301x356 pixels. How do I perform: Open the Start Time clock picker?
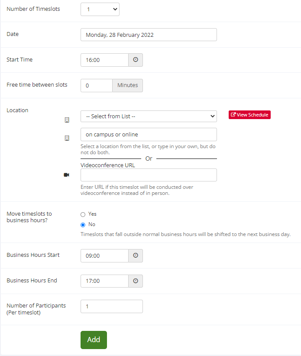(136, 60)
